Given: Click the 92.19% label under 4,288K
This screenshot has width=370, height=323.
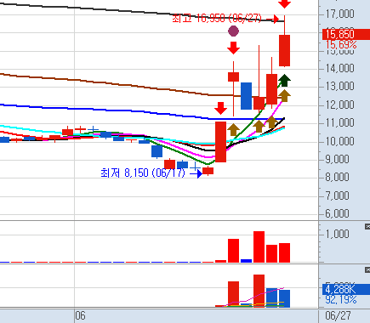Looking at the screenshot, I should tap(341, 299).
